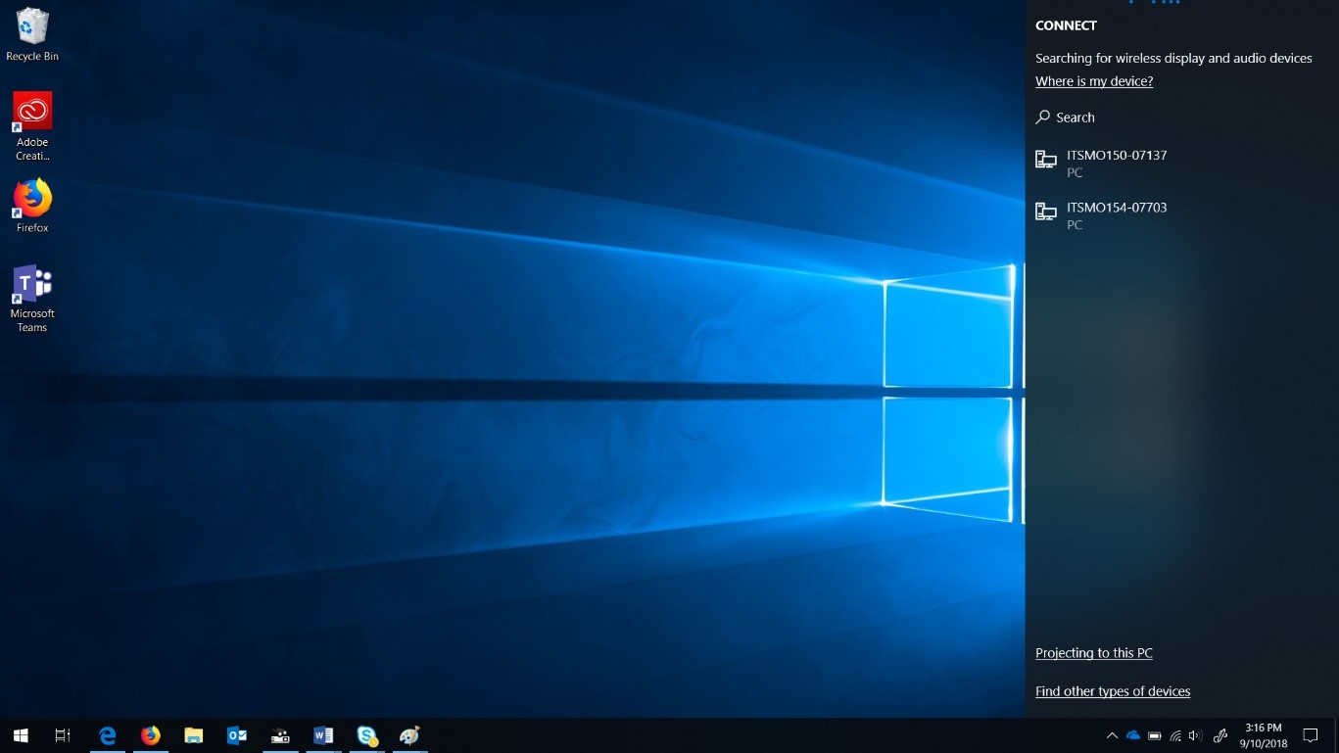Open Skype from the taskbar
Viewport: 1339px width, 753px height.
(367, 735)
